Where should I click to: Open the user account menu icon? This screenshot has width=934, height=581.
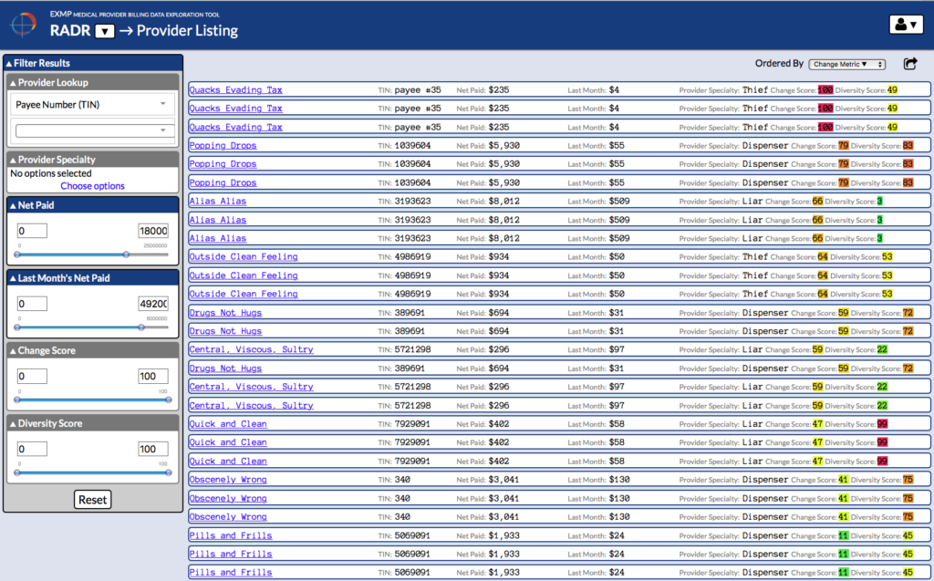coord(906,25)
